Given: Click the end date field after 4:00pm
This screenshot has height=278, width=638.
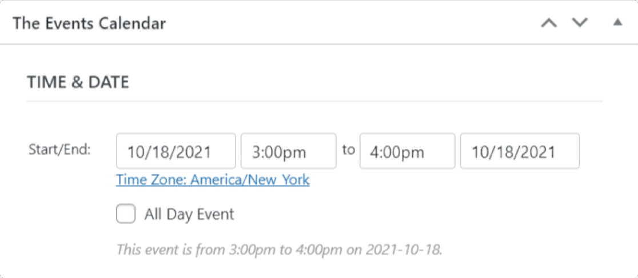Looking at the screenshot, I should [519, 151].
